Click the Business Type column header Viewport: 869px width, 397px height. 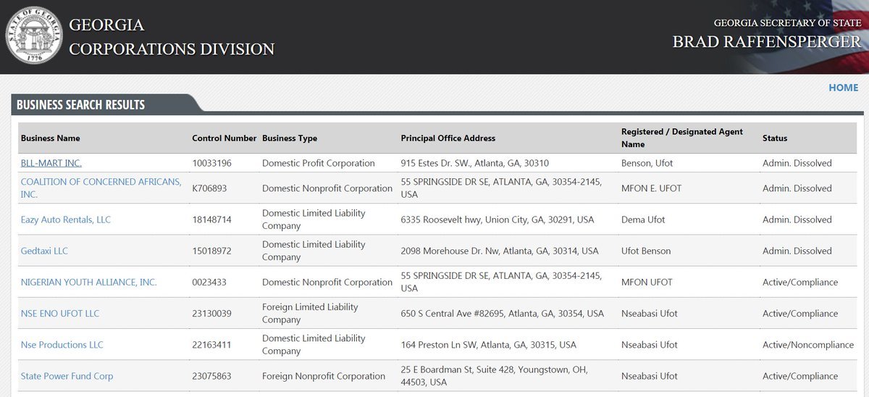tap(289, 138)
